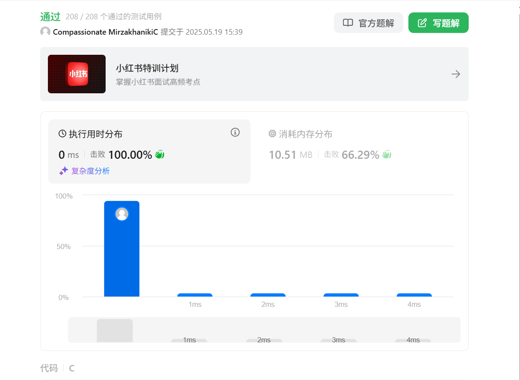Select the 执行用时分布 runtime tab
The height and width of the screenshot is (380, 520).
(149, 151)
